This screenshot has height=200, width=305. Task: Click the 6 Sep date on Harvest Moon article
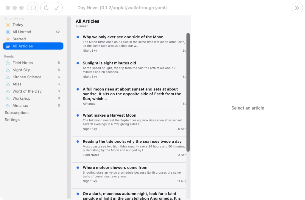click(182, 129)
